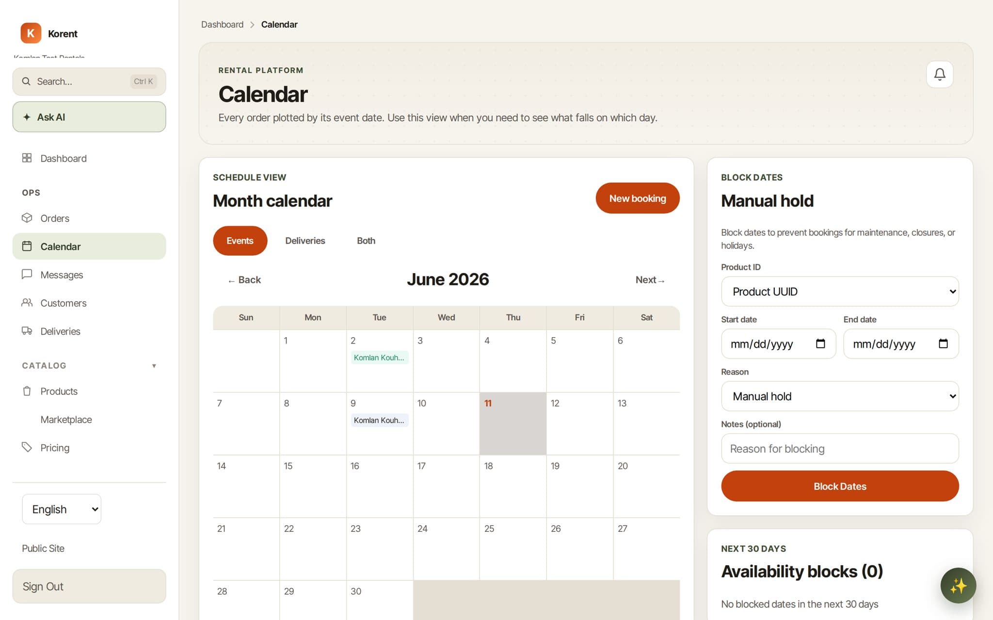
Task: Click the Customers people icon
Action: [x=27, y=303]
